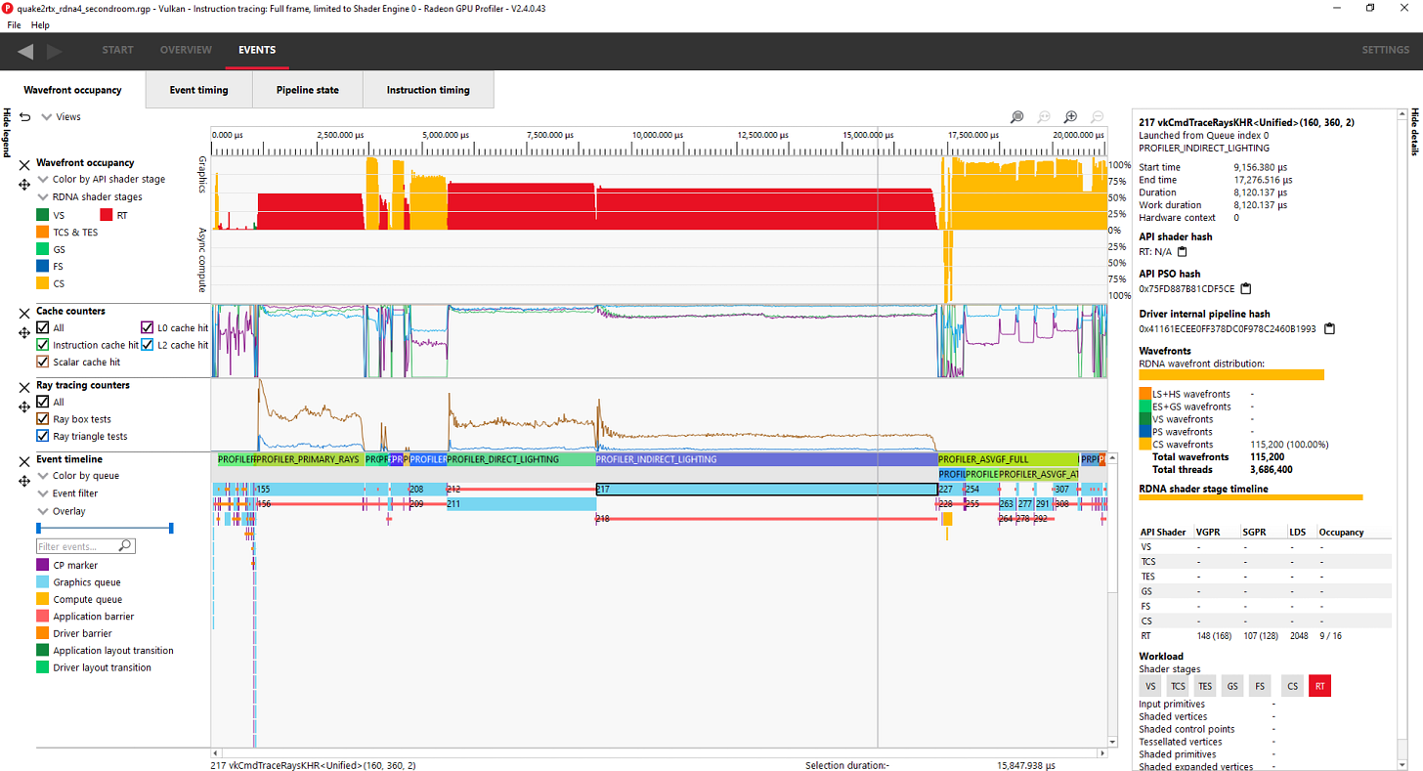Uncheck the Instruction cache hit checkbox
Screen dimensions: 1423x771
pyautogui.click(x=44, y=344)
